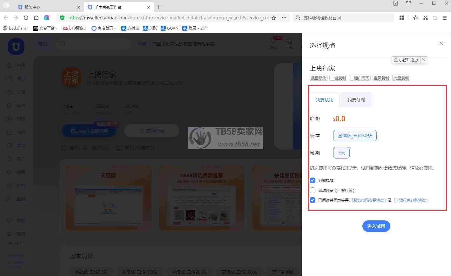Image resolution: width=451 pixels, height=276 pixels.
Task: Select the 我要订购 tab
Action: tap(356, 100)
